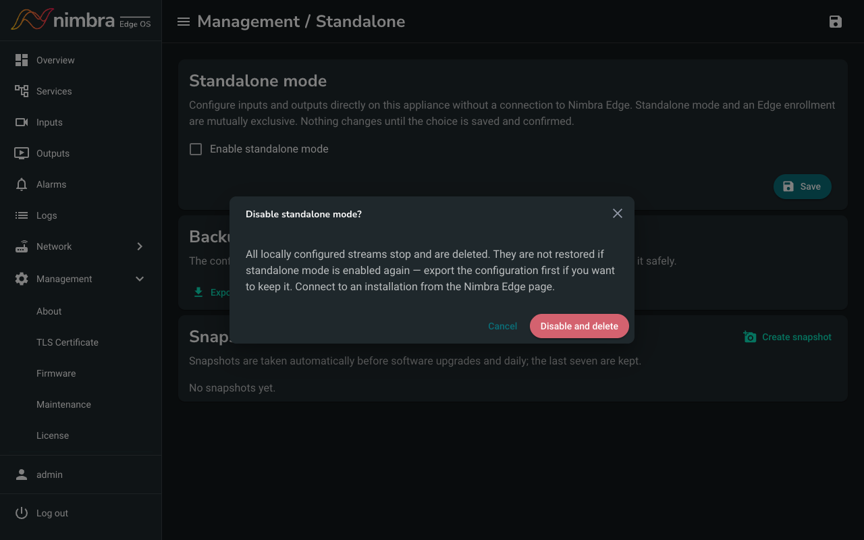Navigate to Maintenance
Viewport: 864px width, 540px height.
coord(63,404)
